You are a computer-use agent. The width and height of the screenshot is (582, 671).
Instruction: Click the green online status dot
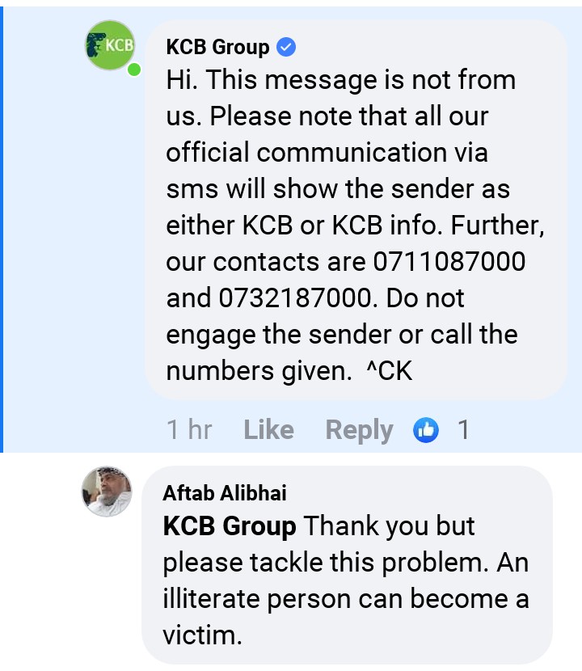tap(134, 70)
